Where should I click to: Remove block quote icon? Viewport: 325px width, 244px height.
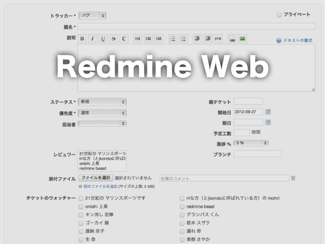click(x=208, y=38)
